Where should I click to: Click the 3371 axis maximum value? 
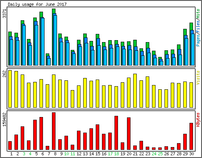(5, 13)
